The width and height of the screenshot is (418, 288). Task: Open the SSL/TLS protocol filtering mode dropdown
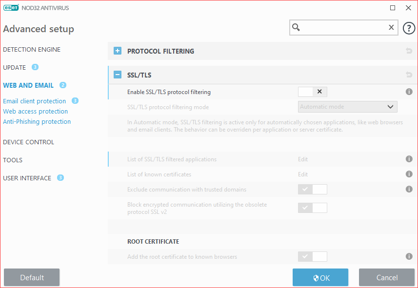347,107
